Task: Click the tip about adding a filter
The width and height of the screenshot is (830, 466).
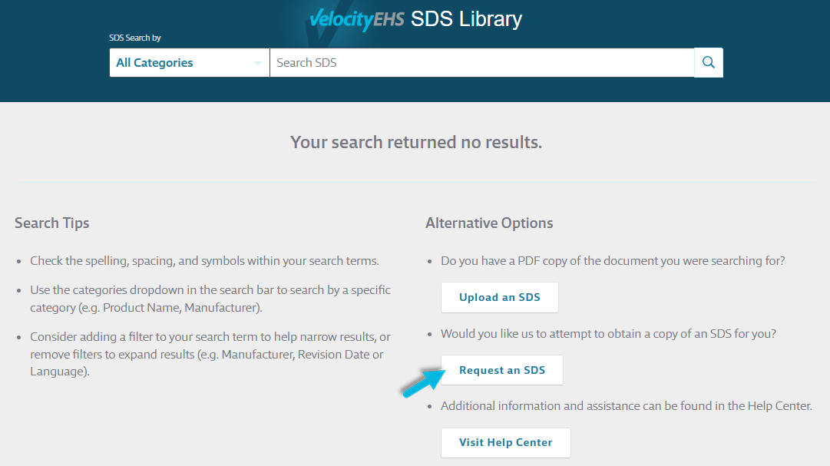Action: pos(210,354)
